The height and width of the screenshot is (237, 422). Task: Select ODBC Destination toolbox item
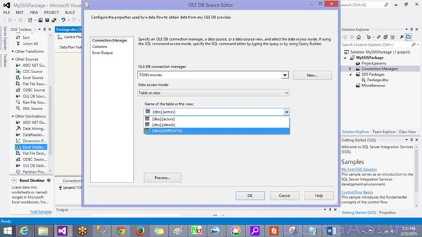coord(31,159)
